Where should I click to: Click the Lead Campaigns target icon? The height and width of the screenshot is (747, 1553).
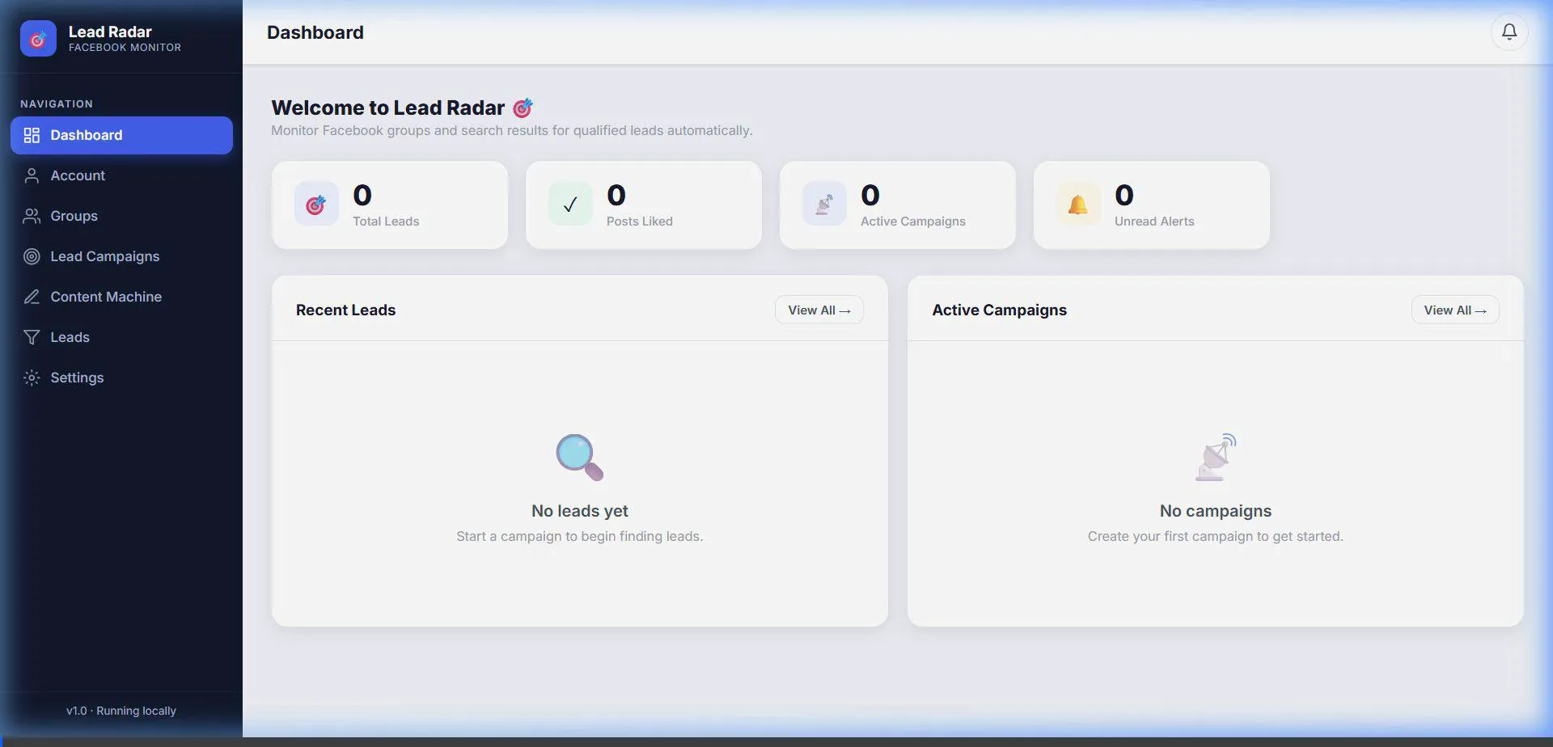coord(32,256)
